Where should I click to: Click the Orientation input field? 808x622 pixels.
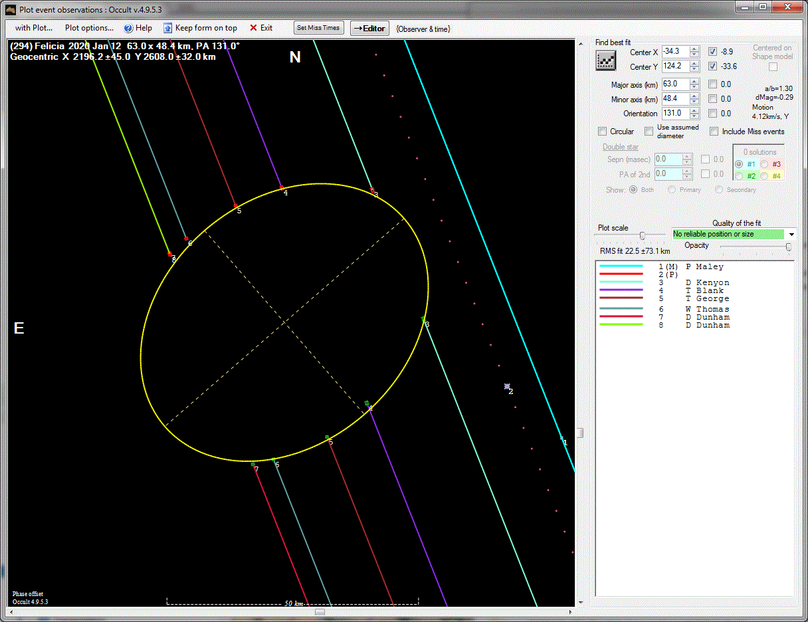pyautogui.click(x=676, y=114)
